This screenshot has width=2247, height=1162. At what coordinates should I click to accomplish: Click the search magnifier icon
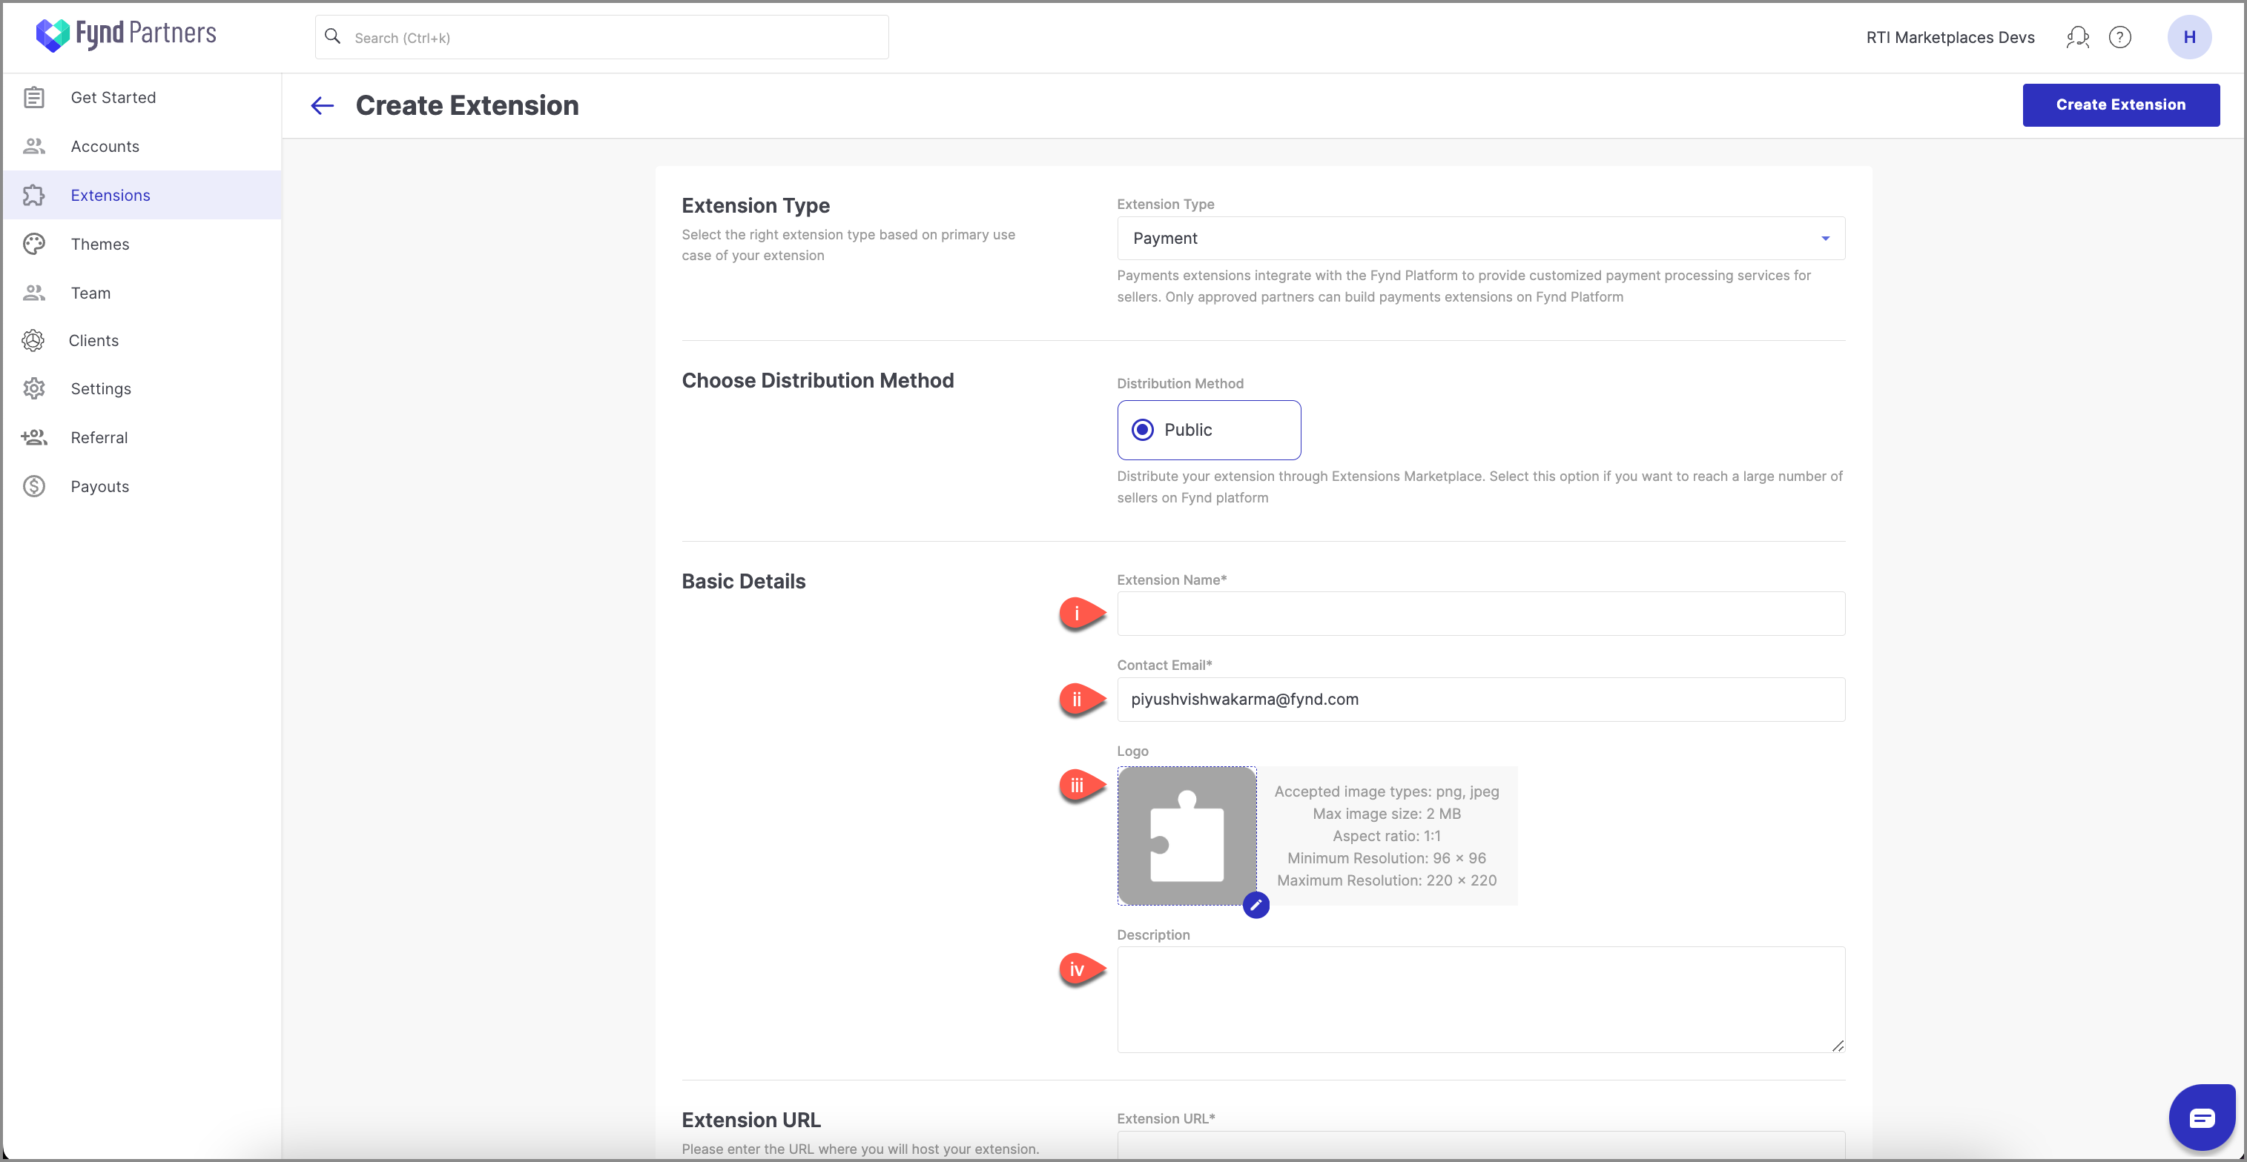tap(332, 36)
